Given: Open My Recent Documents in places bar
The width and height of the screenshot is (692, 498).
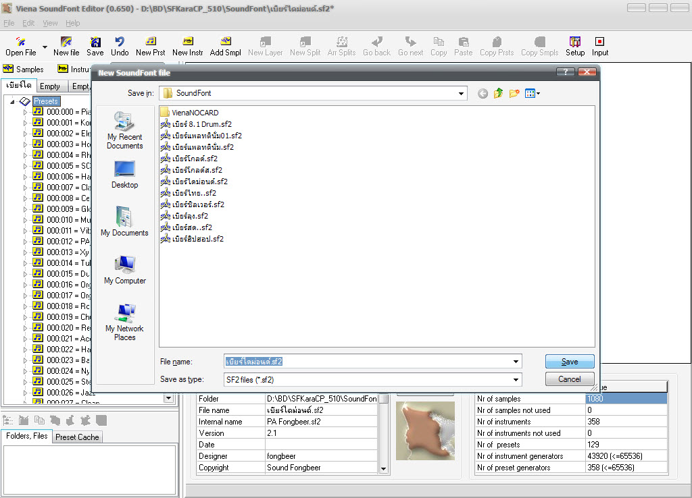Looking at the screenshot, I should pyautogui.click(x=125, y=130).
